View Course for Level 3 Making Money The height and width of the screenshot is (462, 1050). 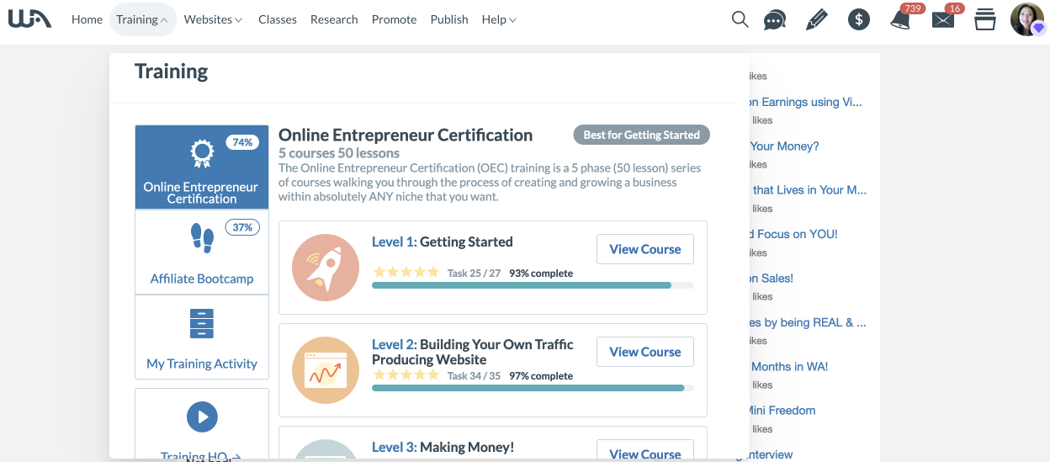(x=645, y=451)
